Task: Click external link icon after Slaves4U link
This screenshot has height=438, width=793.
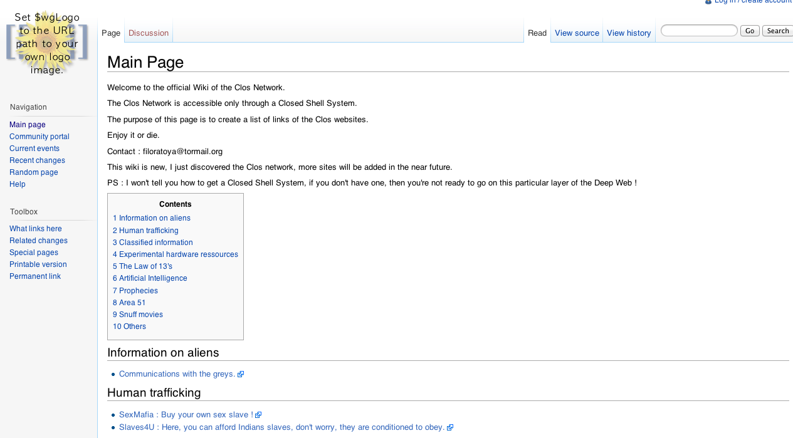Action: click(450, 427)
